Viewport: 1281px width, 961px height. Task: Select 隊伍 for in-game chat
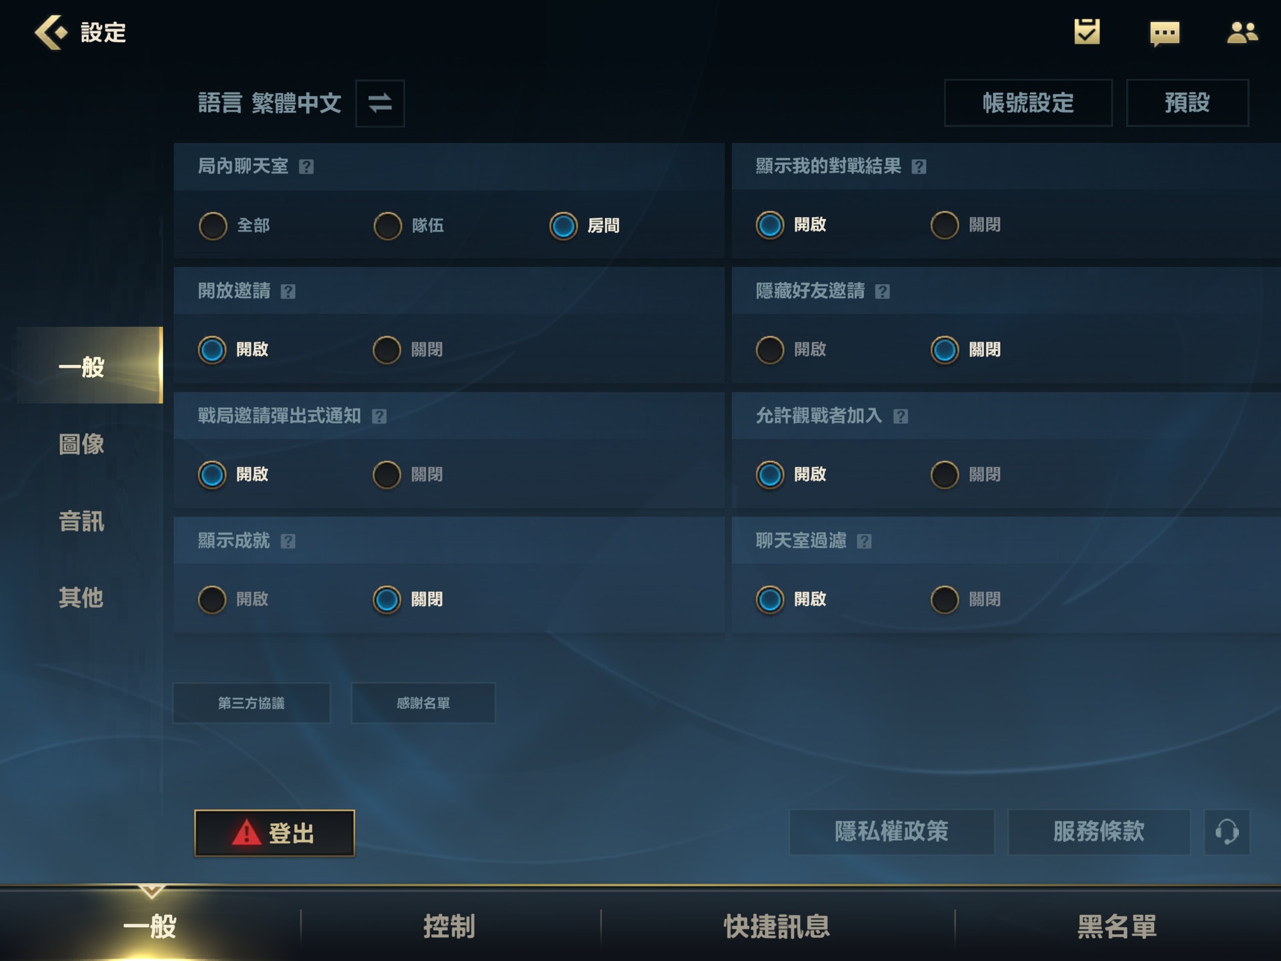[408, 226]
